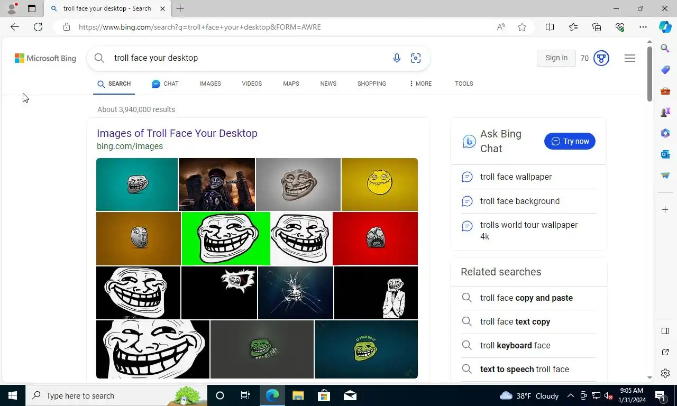Open the profile icon in title bar
This screenshot has height=406, width=677.
[x=12, y=8]
